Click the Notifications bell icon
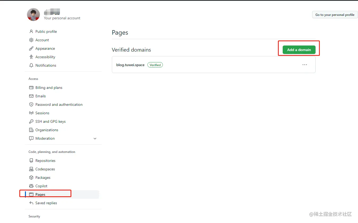Screen dimensions: 358x223 31,65
